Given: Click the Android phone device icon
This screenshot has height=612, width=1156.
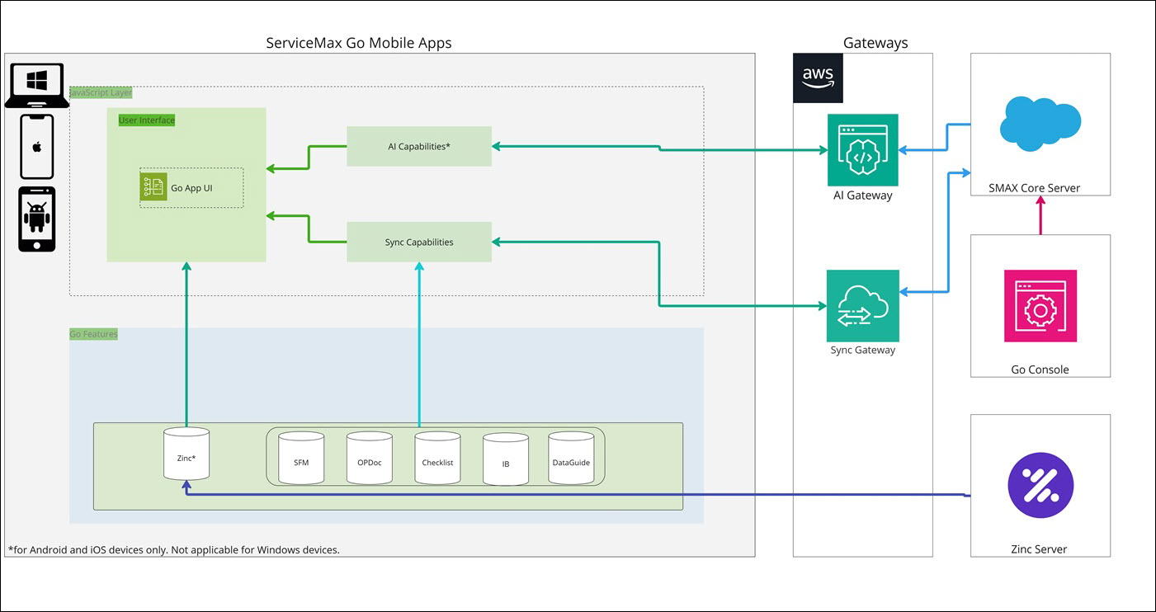Looking at the screenshot, I should coord(37,219).
